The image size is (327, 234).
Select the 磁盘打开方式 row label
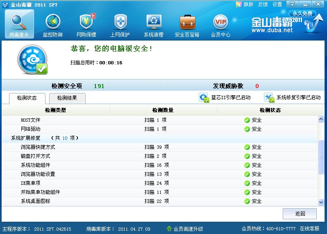coord(36,156)
